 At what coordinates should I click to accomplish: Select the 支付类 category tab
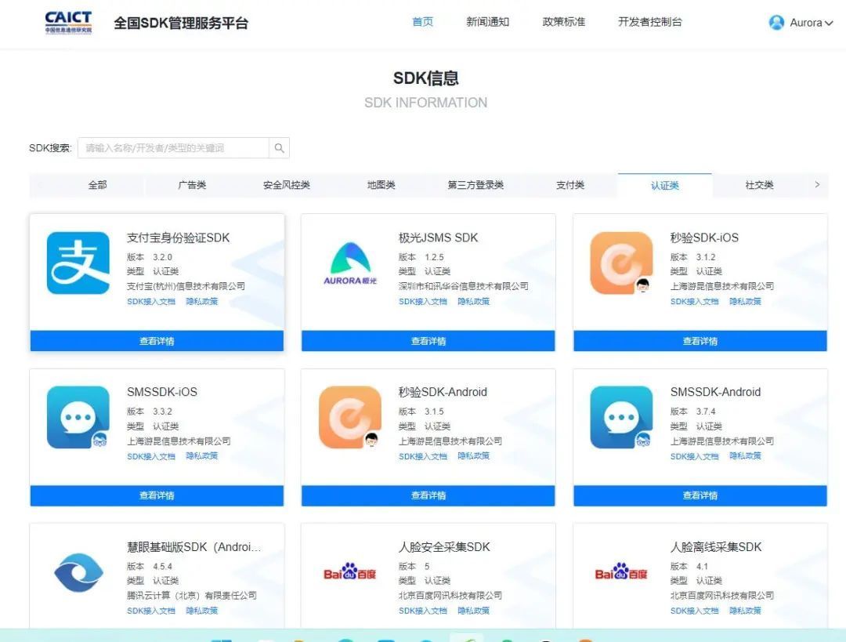tap(570, 185)
